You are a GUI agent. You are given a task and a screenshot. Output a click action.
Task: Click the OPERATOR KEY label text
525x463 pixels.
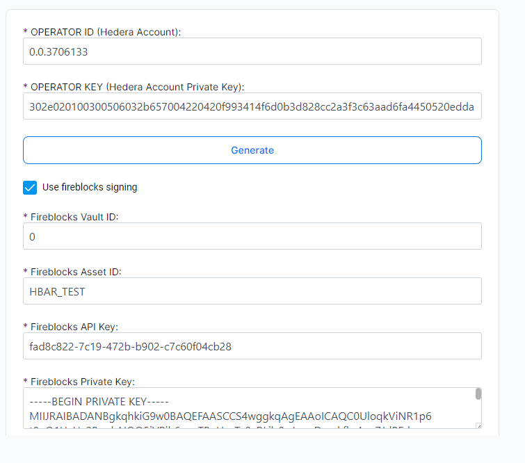[134, 87]
